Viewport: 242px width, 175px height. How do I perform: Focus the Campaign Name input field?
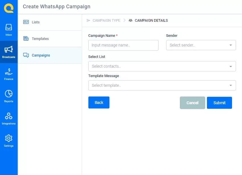(123, 45)
